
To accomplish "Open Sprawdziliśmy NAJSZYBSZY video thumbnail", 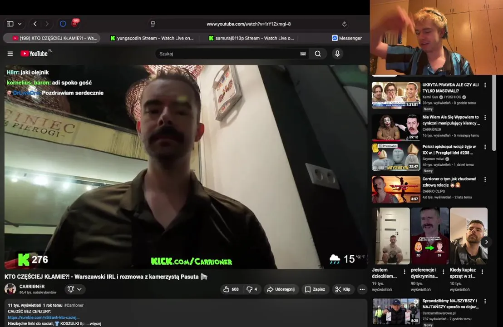I will pos(396,311).
